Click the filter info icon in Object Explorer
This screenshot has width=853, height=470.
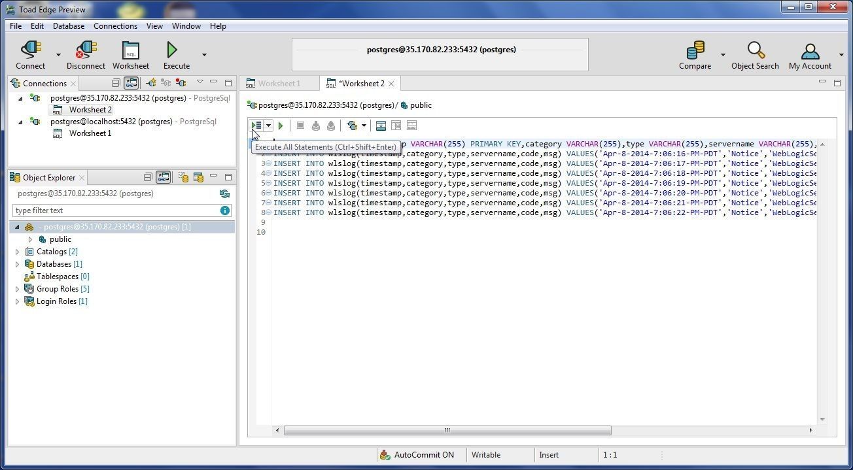pos(225,210)
